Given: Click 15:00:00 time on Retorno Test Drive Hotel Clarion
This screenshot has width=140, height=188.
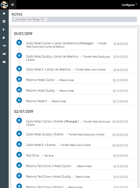Looking at the screenshot, I should click(x=121, y=166).
